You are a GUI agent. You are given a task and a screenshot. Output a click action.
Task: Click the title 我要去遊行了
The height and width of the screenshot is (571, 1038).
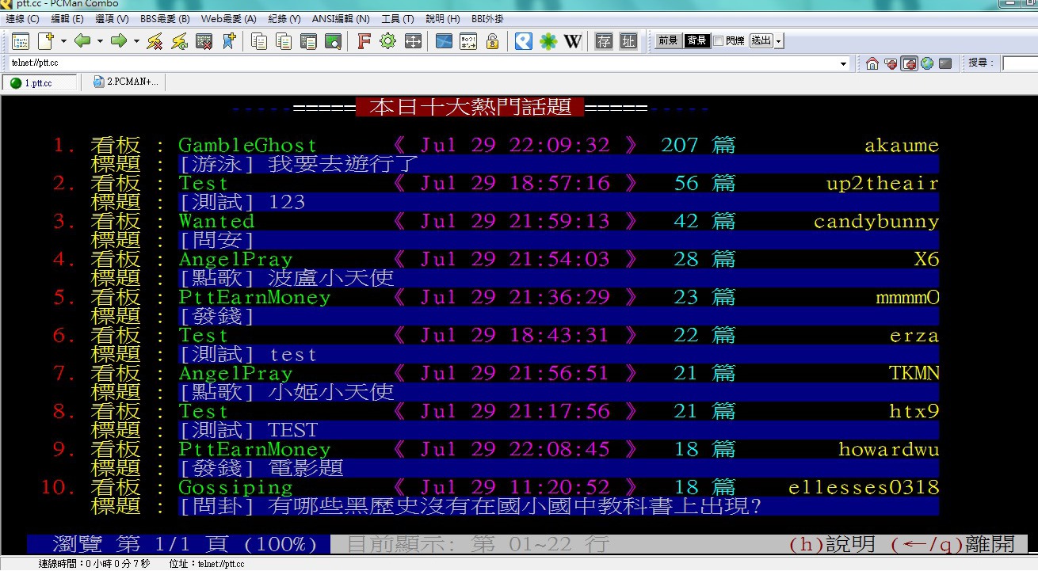(x=343, y=164)
